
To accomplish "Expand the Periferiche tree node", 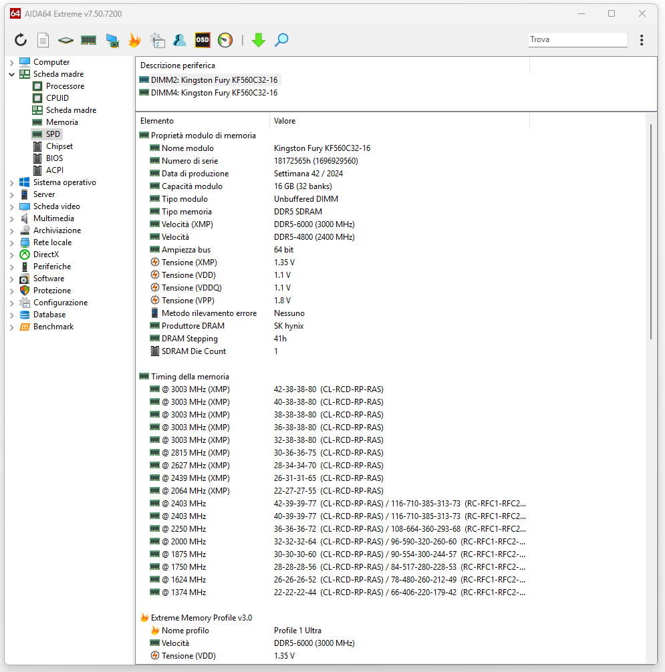I will coord(11,266).
